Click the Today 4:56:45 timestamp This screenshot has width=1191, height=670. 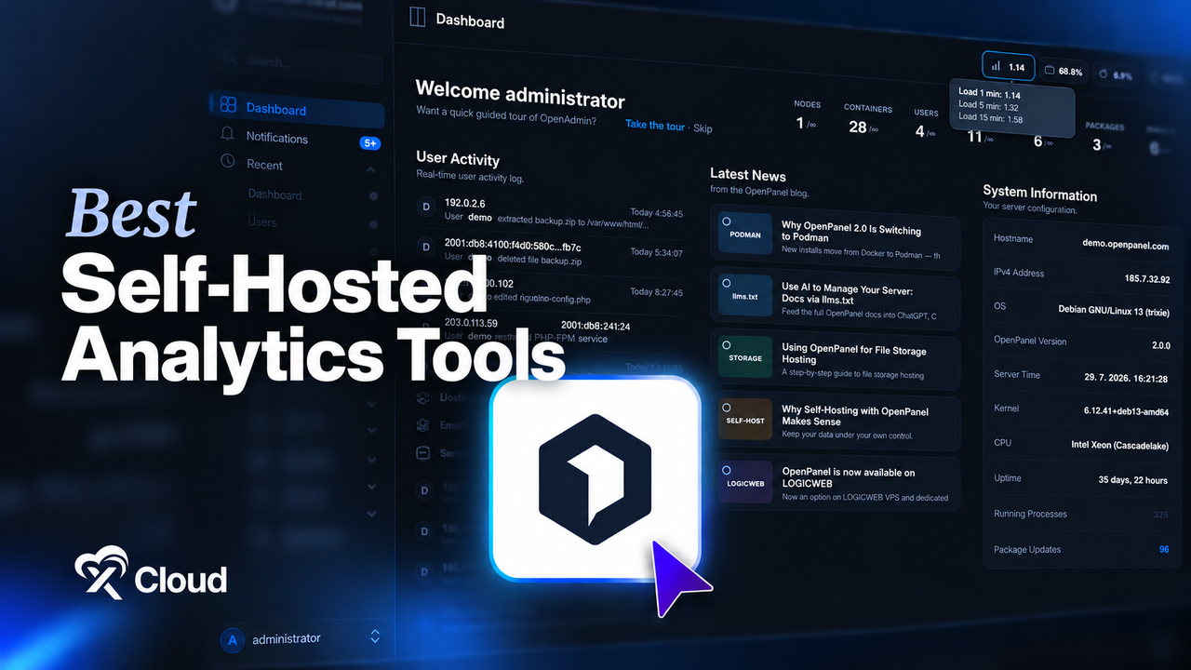[x=656, y=213]
